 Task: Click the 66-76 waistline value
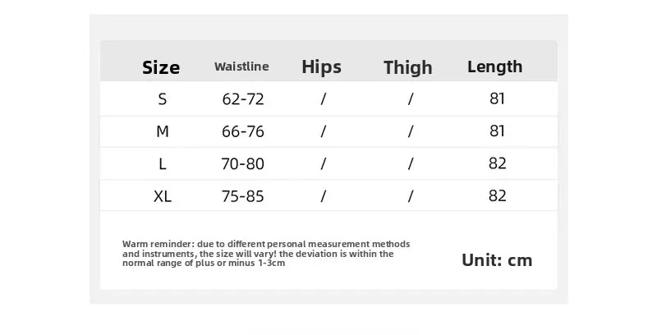click(x=243, y=131)
